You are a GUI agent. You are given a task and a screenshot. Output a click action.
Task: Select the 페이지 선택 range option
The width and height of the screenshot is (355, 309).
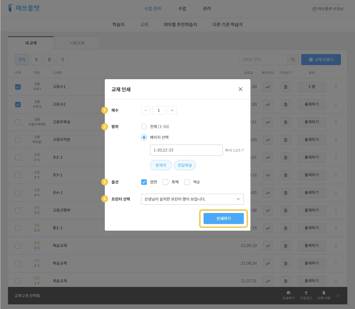point(144,137)
